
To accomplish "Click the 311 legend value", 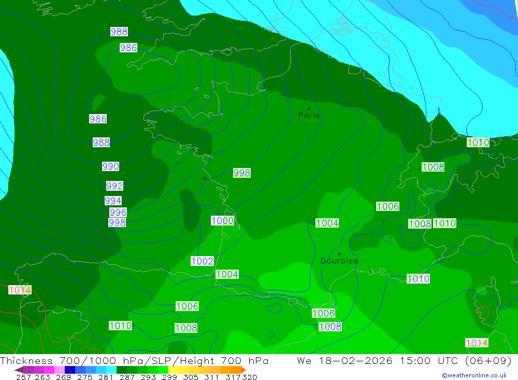I will coord(211,377).
